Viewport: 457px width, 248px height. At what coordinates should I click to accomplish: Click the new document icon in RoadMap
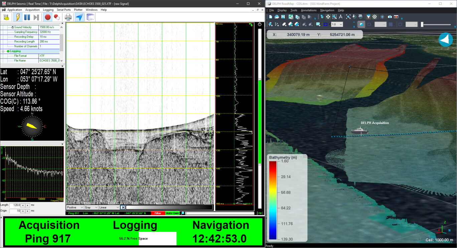pos(271,17)
